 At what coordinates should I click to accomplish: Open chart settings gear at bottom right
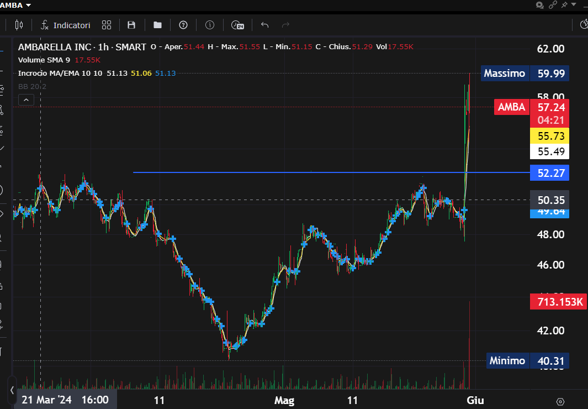[560, 401]
